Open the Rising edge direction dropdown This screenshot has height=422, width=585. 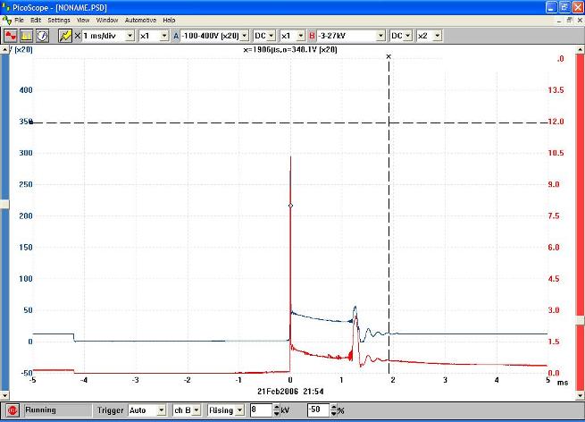[239, 409]
